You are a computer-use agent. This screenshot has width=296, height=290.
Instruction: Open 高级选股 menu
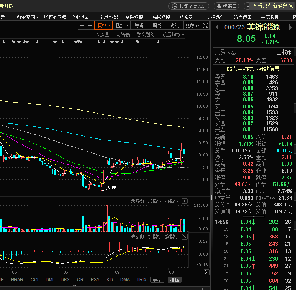(x=161, y=17)
